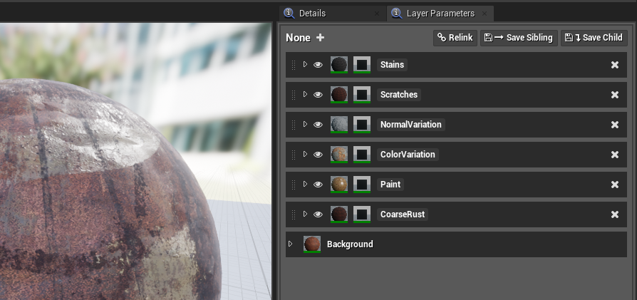Switch to the Details tab
This screenshot has height=300, width=637.
point(312,14)
